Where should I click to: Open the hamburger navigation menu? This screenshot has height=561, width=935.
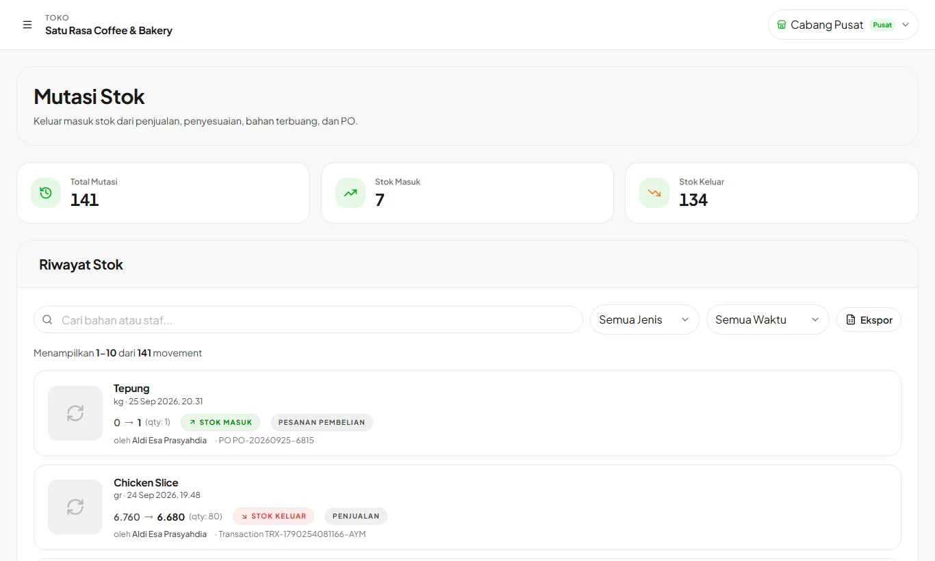(27, 25)
